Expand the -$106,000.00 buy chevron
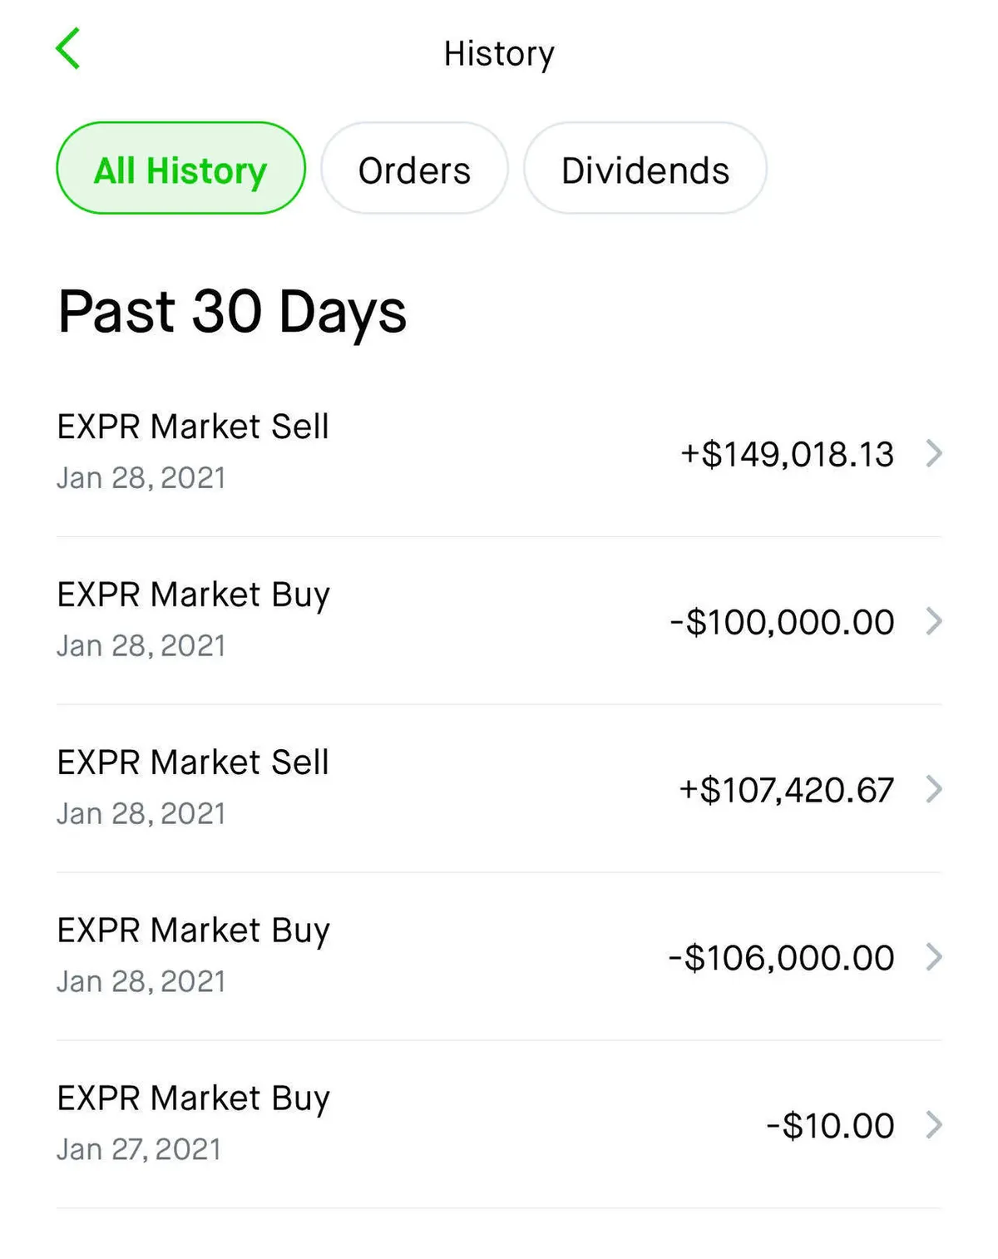Screen dimensions: 998x1259 tap(934, 957)
